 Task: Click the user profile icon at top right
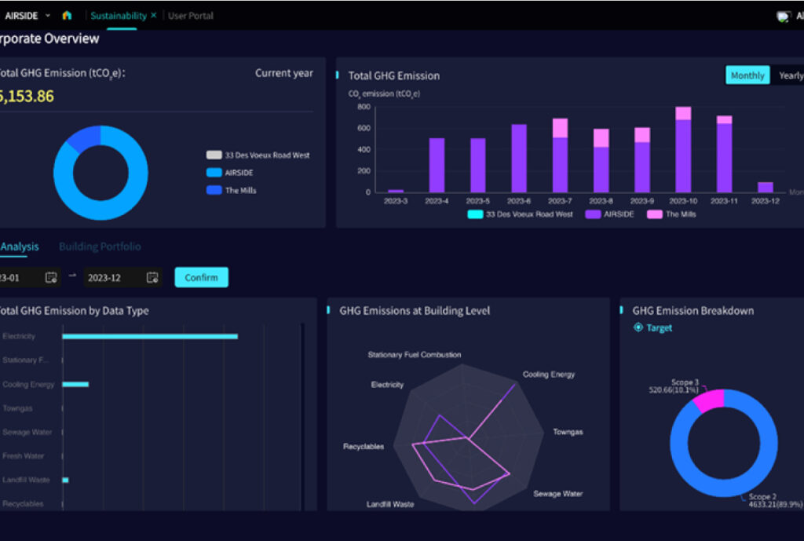click(x=783, y=16)
